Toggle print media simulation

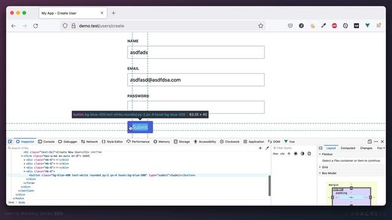click(309, 153)
